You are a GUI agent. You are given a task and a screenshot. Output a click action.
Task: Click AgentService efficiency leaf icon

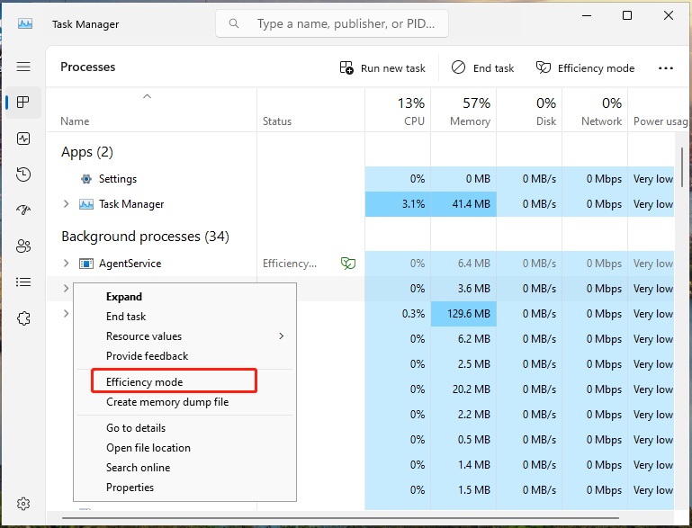pyautogui.click(x=348, y=264)
